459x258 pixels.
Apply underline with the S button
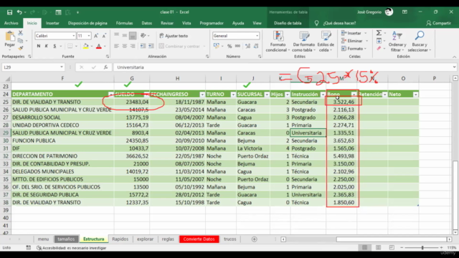click(55, 46)
